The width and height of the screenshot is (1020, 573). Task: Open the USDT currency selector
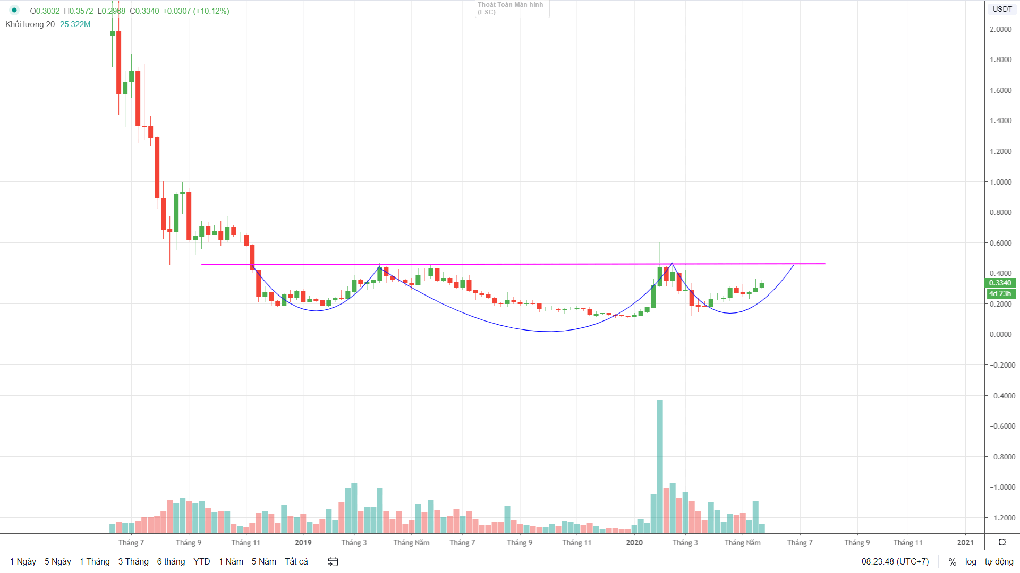(x=1002, y=9)
